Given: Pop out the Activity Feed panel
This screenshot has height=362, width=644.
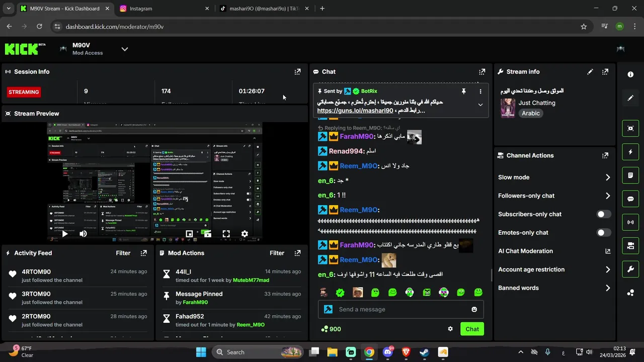Looking at the screenshot, I should click(x=143, y=253).
